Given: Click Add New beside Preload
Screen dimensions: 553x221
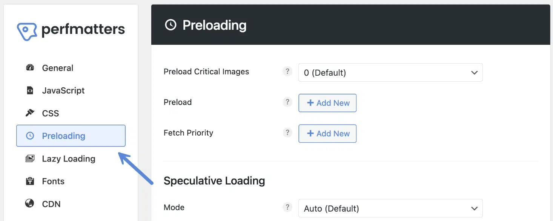Looking at the screenshot, I should coord(327,103).
